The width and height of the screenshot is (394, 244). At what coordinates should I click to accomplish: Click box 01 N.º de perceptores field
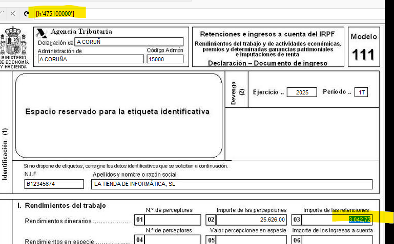[x=173, y=220]
